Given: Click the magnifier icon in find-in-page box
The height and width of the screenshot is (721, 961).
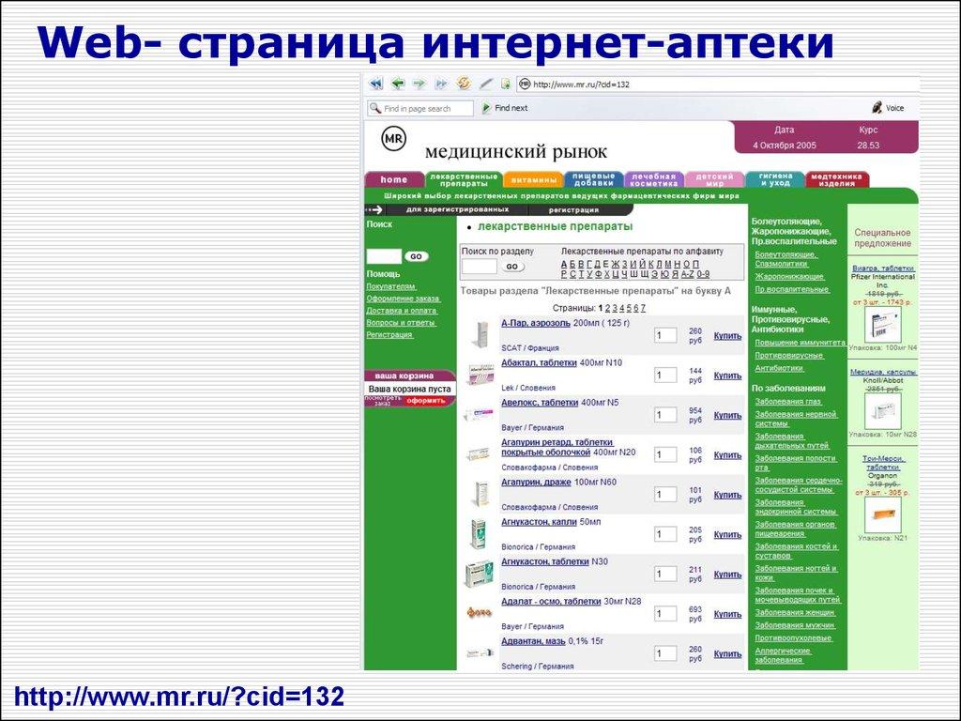Looking at the screenshot, I should point(376,108).
